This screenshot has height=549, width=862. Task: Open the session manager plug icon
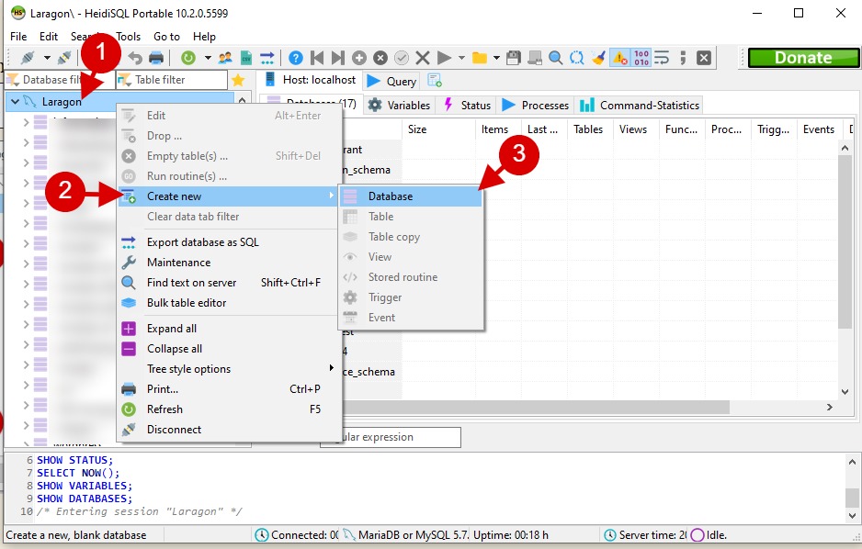coord(28,58)
